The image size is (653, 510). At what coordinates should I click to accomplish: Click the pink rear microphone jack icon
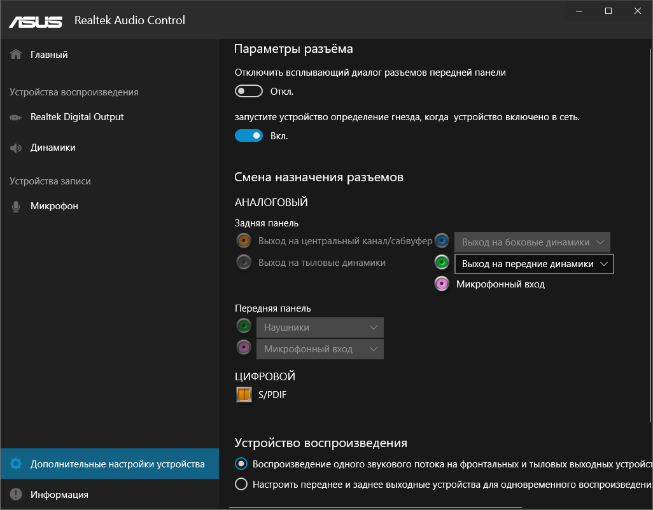click(x=441, y=284)
